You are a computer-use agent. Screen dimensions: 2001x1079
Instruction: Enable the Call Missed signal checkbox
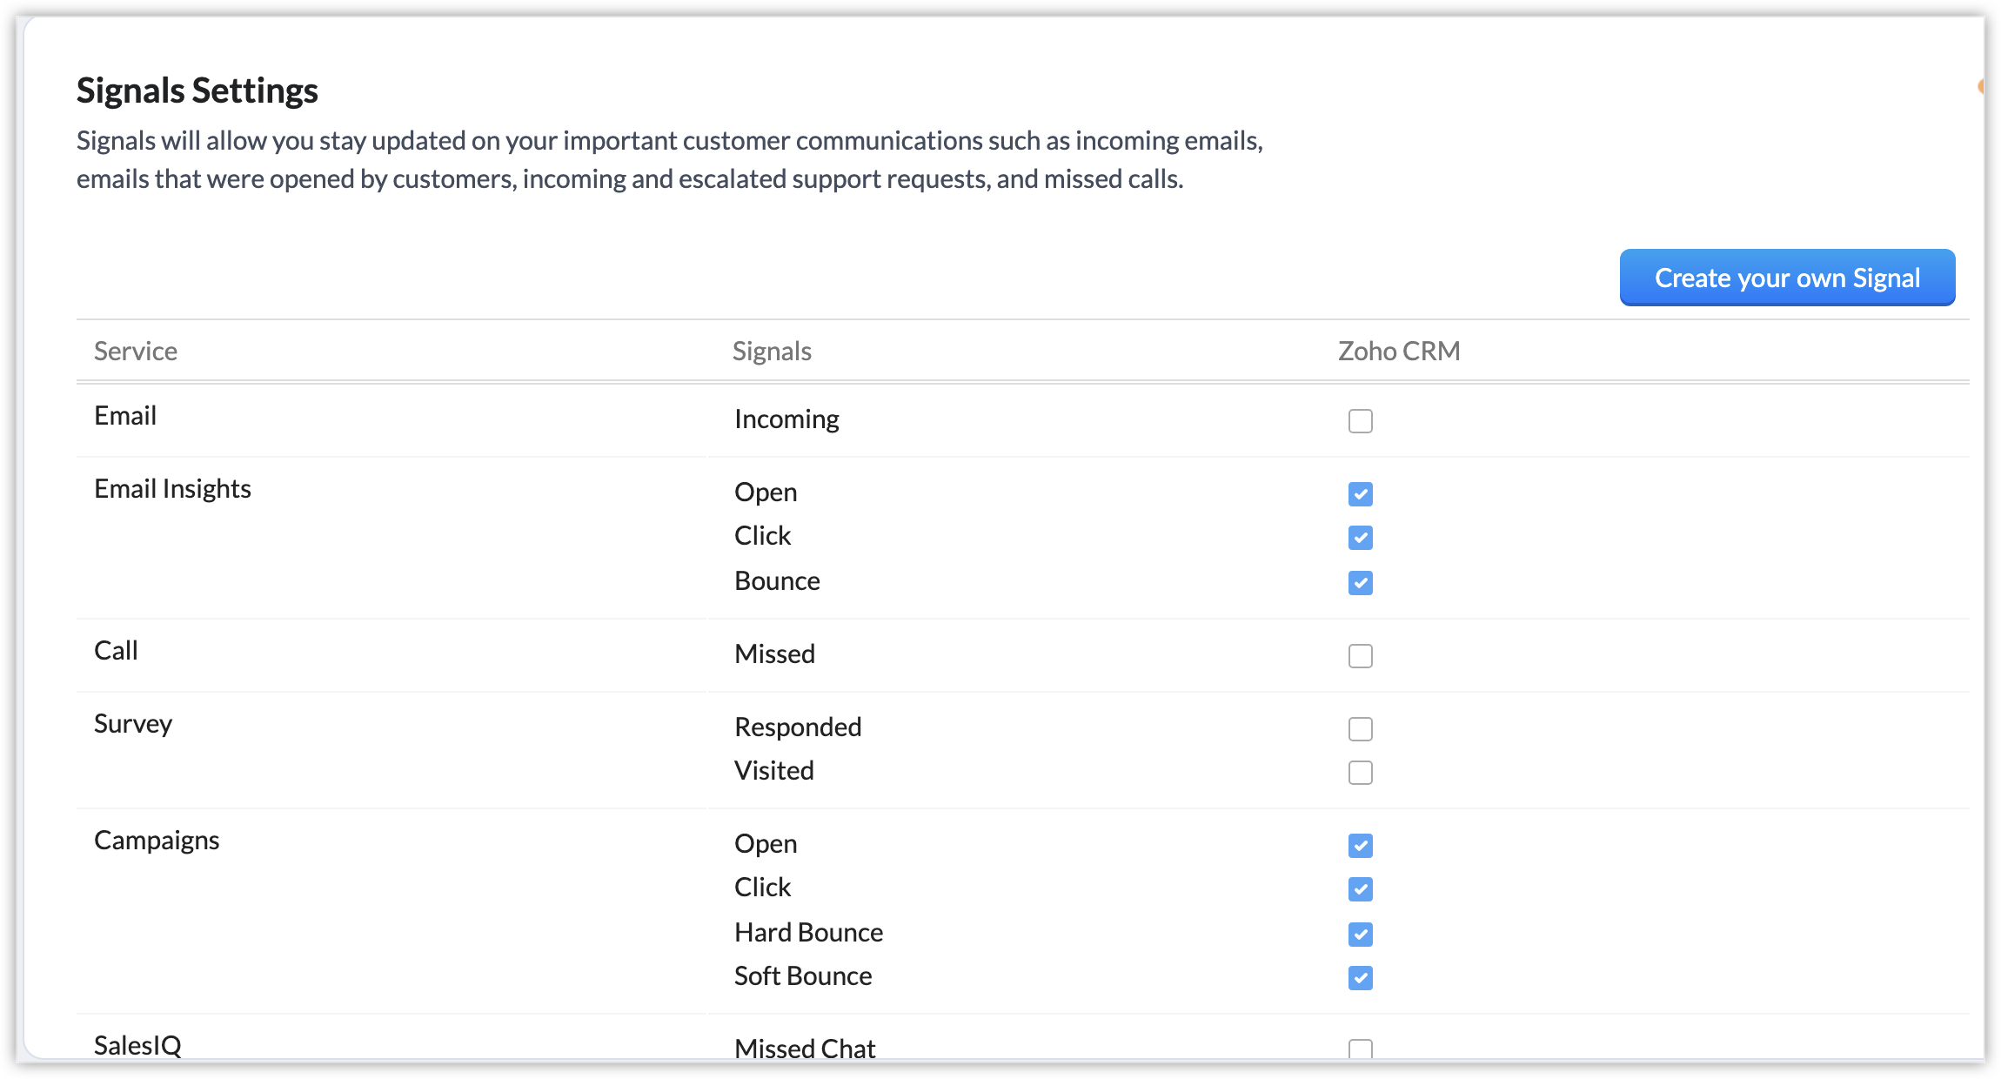point(1360,656)
